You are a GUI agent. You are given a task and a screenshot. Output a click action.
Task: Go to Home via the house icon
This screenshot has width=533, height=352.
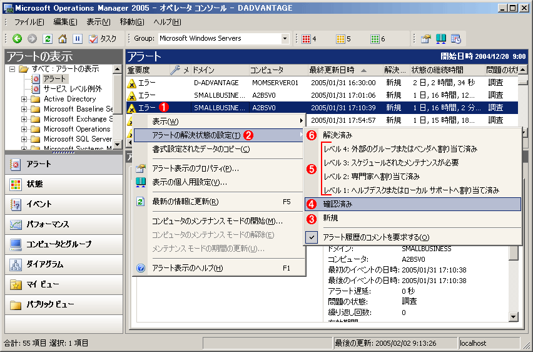[62, 38]
